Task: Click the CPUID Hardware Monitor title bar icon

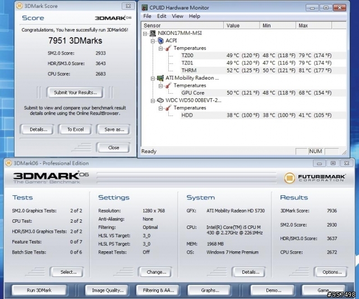Action: (x=145, y=7)
